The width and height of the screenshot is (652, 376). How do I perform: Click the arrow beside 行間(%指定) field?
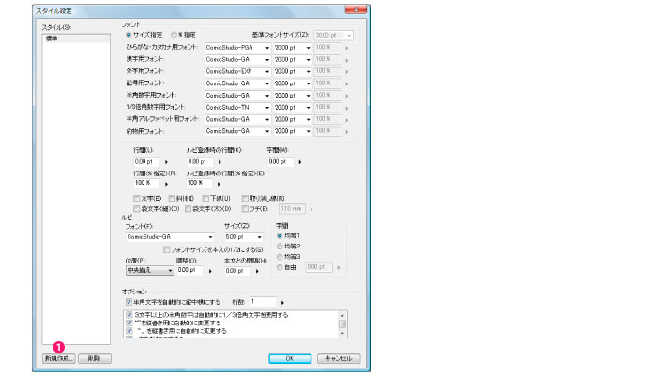click(x=166, y=183)
